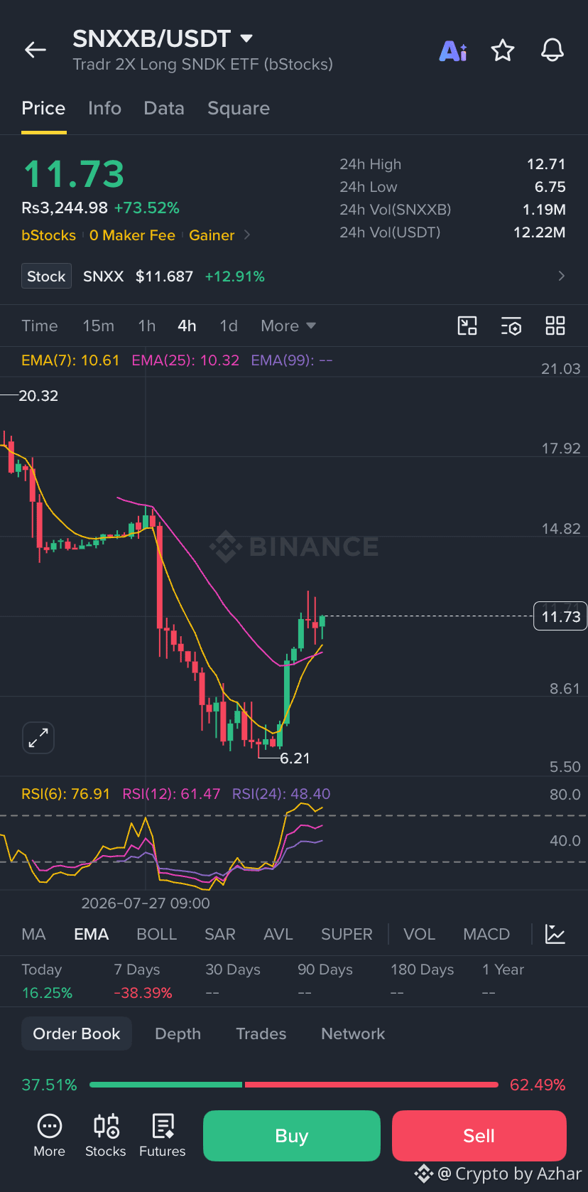
Task: Open tag details chevron after Gainer
Action: (x=247, y=235)
